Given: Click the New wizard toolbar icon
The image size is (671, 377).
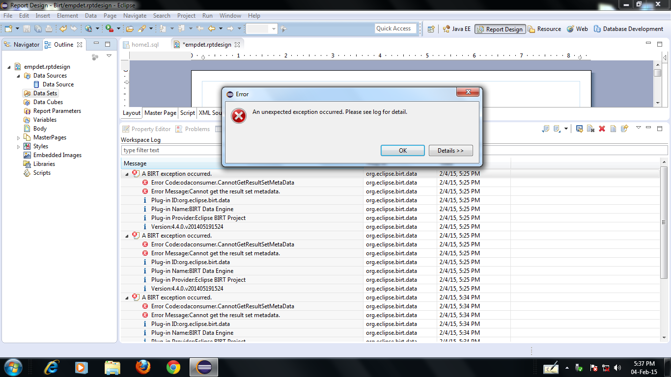Looking at the screenshot, I should point(8,29).
